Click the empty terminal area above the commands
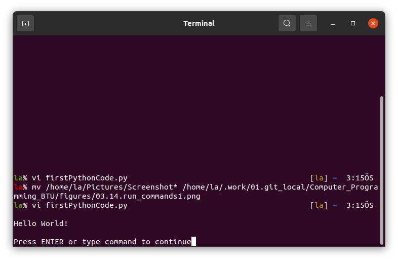Screen dimensions: 398x261 (x=192, y=101)
